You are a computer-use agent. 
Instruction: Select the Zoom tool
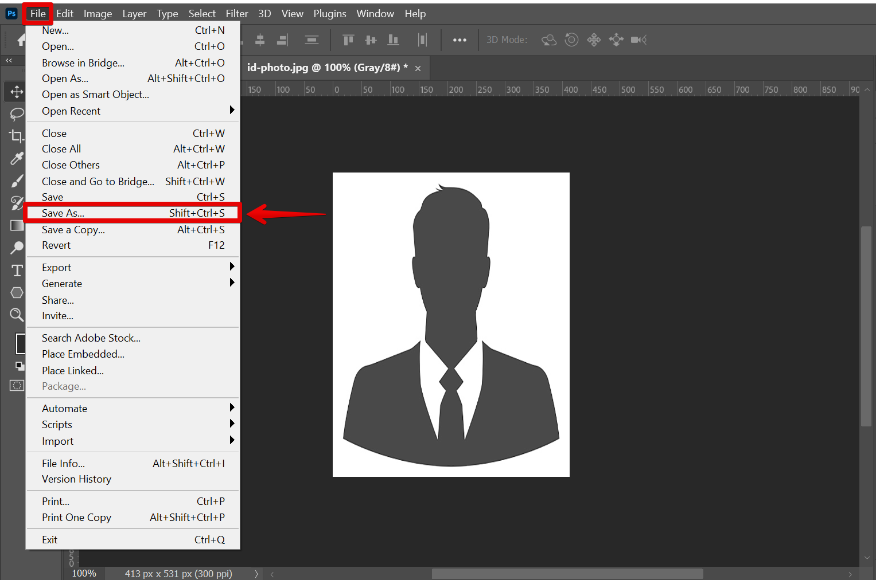click(x=16, y=315)
